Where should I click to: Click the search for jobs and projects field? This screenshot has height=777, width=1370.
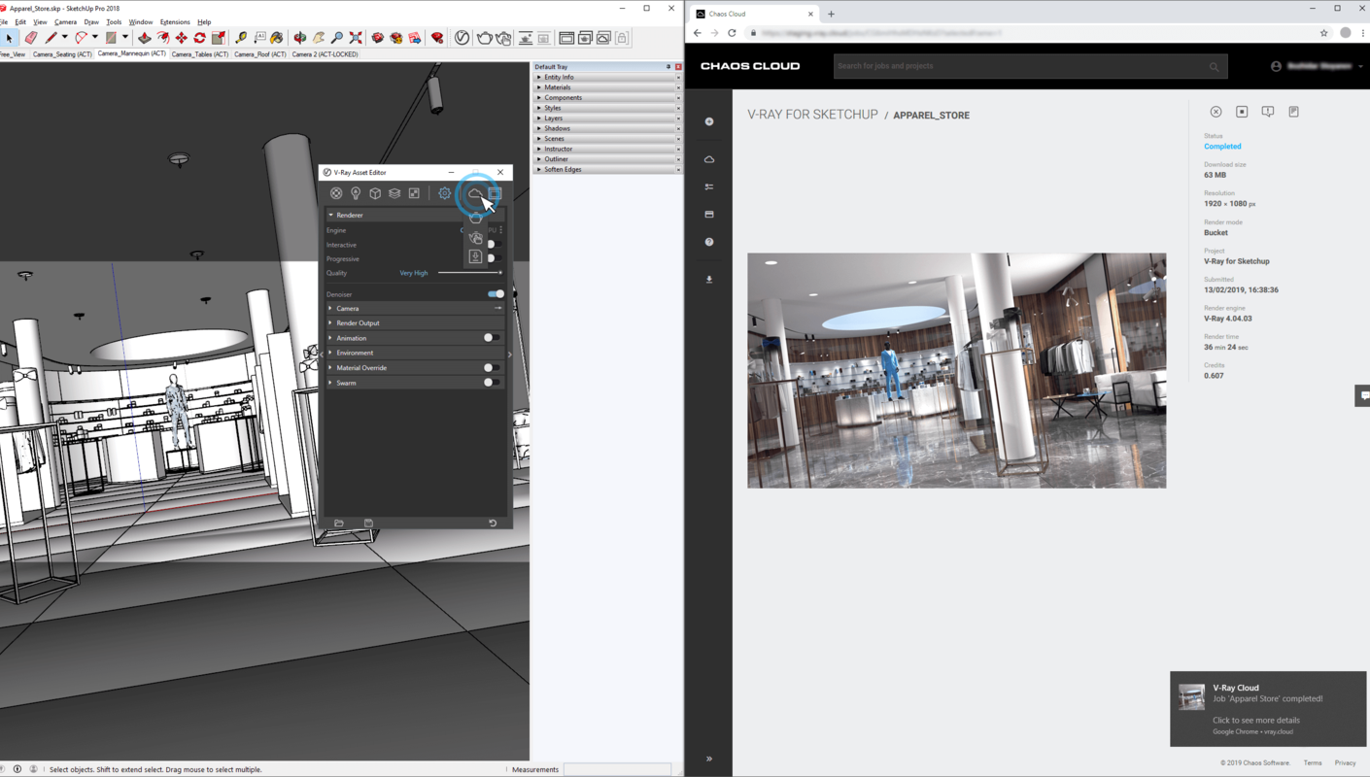pos(1030,66)
